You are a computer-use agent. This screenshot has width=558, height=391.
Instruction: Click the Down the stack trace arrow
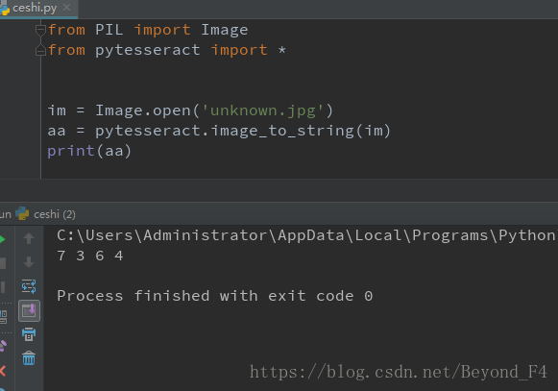click(29, 262)
